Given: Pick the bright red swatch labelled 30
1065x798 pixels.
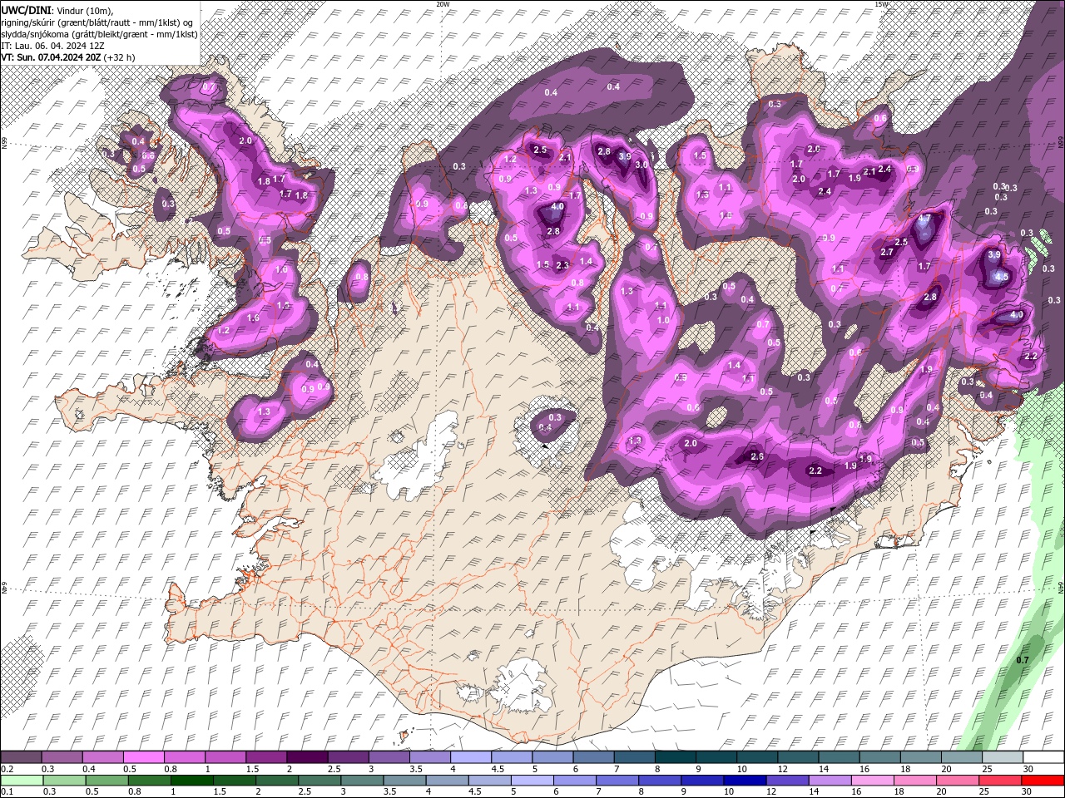Looking at the screenshot, I should (1043, 781).
